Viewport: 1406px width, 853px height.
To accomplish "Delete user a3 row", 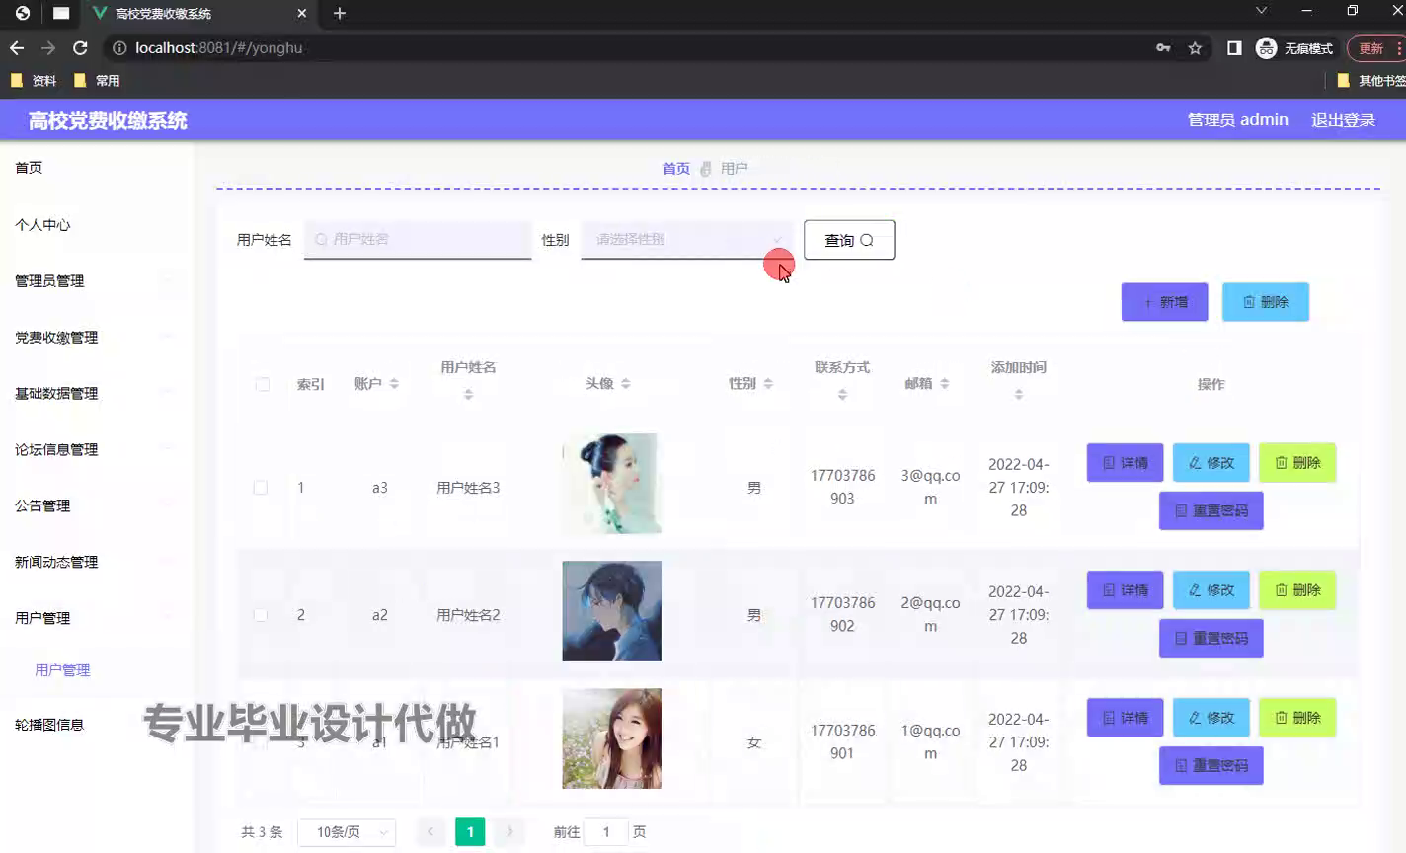I will click(1297, 462).
